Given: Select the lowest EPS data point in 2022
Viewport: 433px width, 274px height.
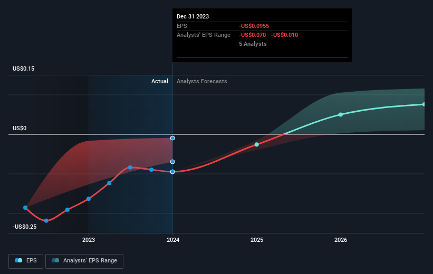Looking at the screenshot, I should pyautogui.click(x=46, y=220).
